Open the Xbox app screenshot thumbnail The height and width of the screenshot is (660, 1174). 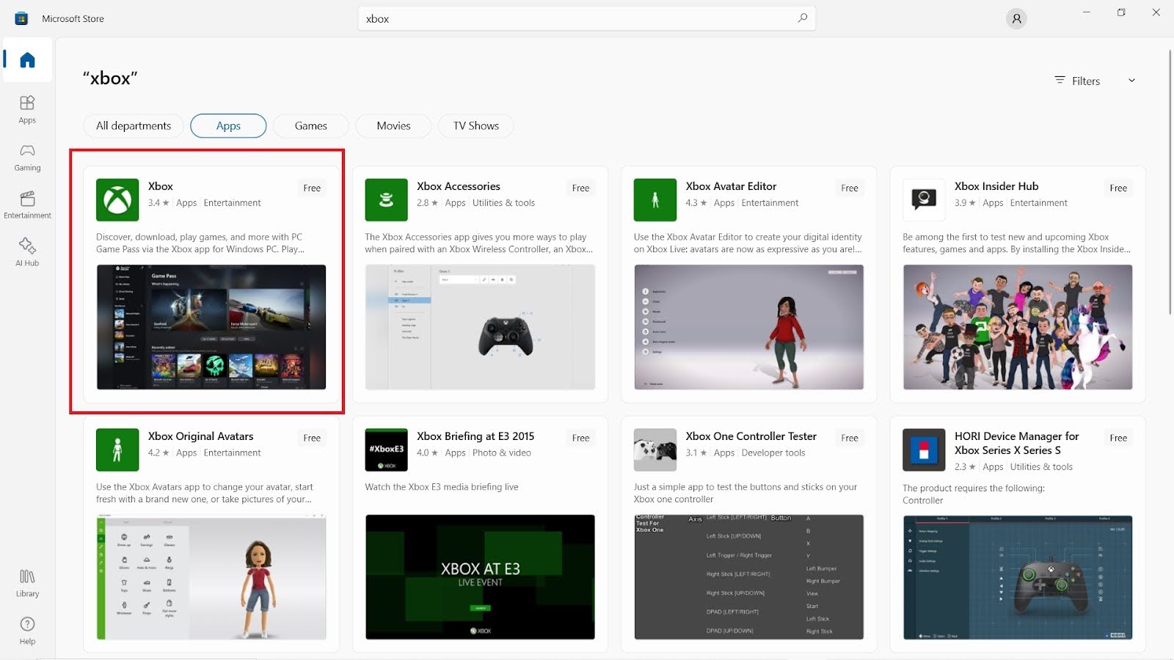211,327
